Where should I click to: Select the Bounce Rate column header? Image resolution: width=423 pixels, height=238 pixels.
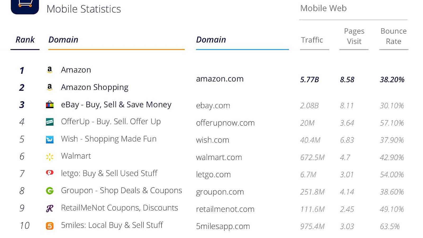394,36
